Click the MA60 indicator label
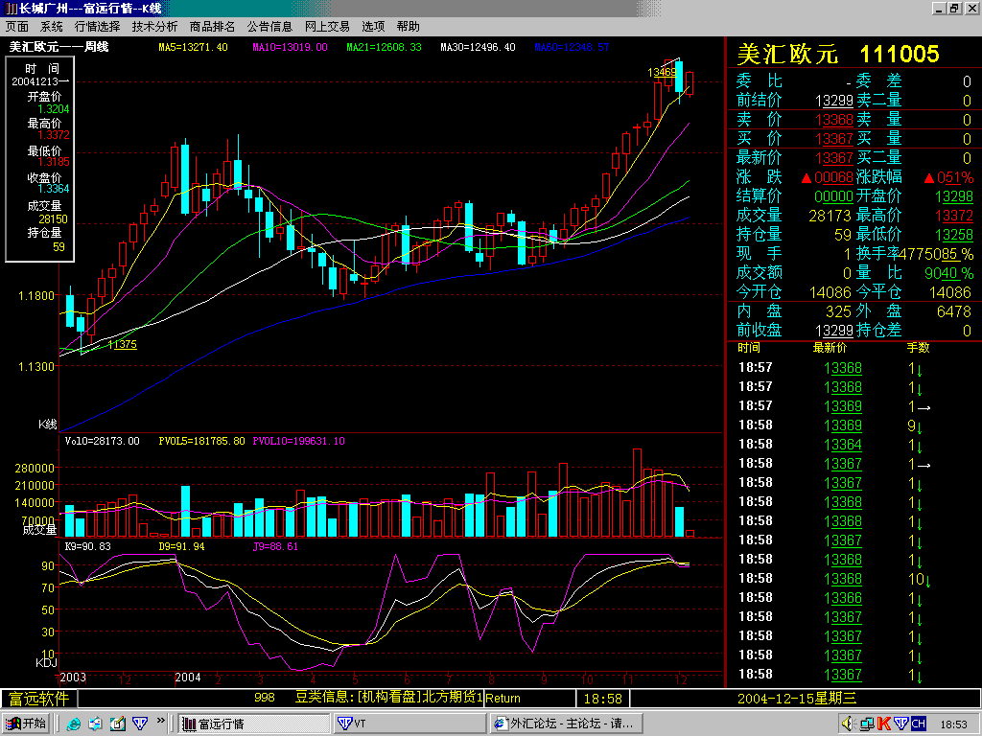The width and height of the screenshot is (982, 736). pos(572,47)
